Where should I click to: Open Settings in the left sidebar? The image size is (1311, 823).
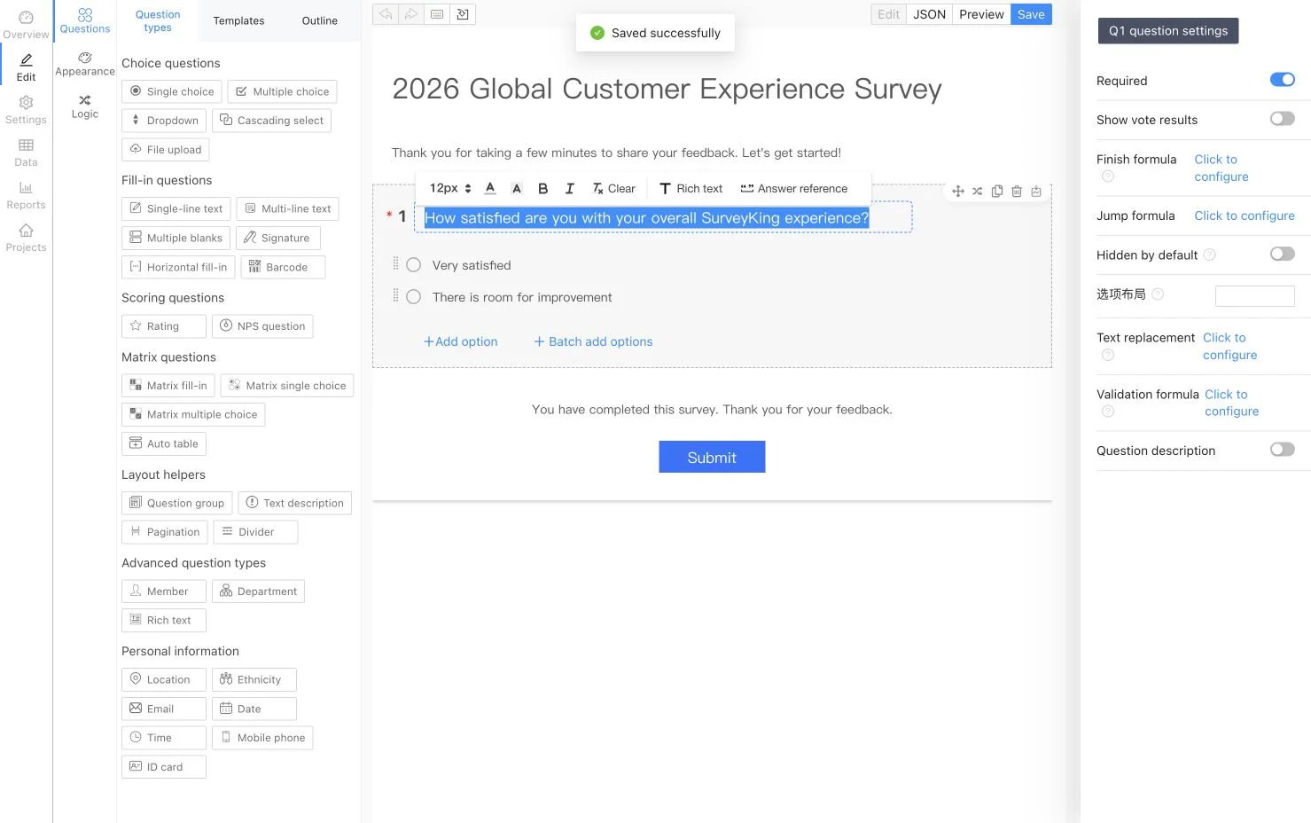[26, 110]
